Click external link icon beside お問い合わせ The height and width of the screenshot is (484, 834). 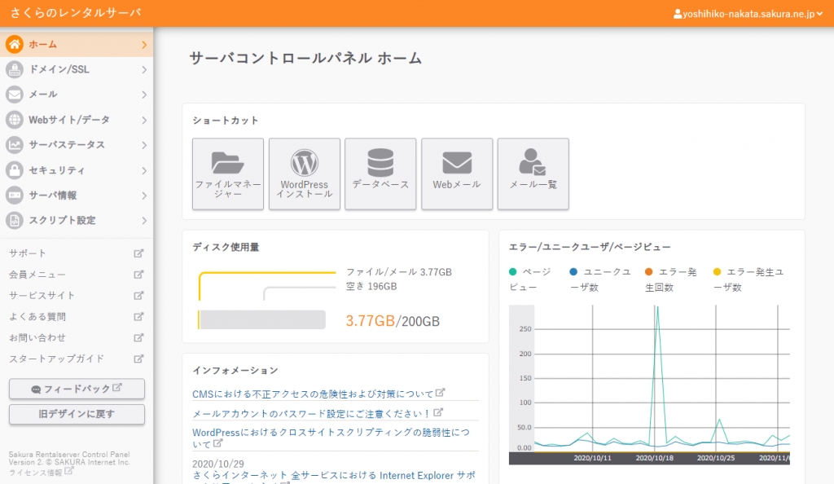[x=138, y=337]
